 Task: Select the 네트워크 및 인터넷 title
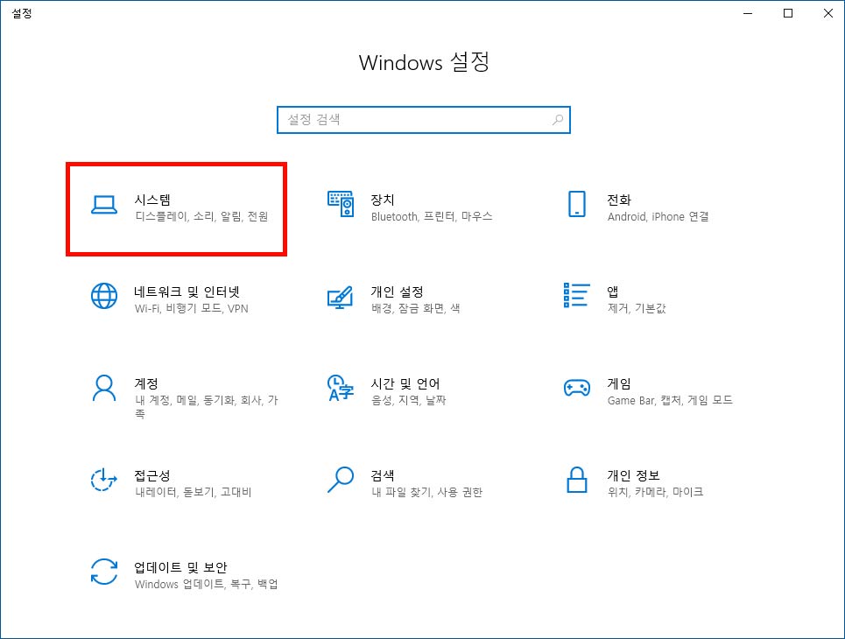click(x=187, y=291)
